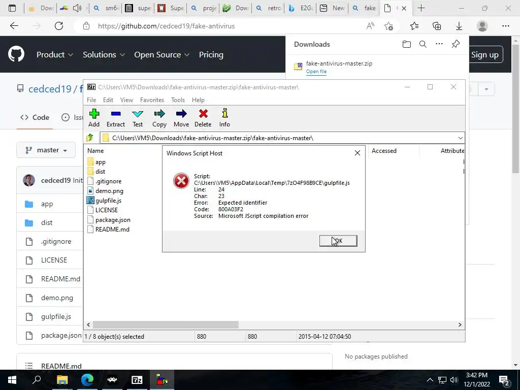Click the Info toolbar icon in 7-Zip
This screenshot has height=390, width=520.
point(224,118)
